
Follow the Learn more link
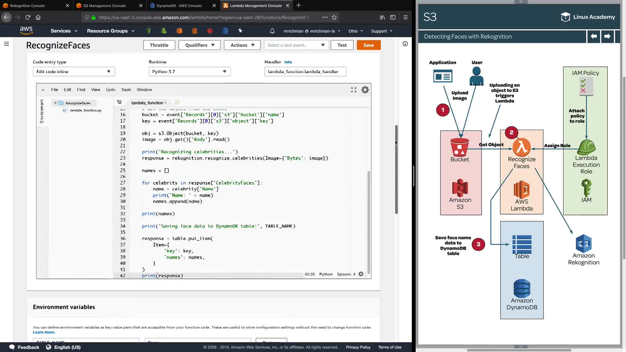coord(44,332)
